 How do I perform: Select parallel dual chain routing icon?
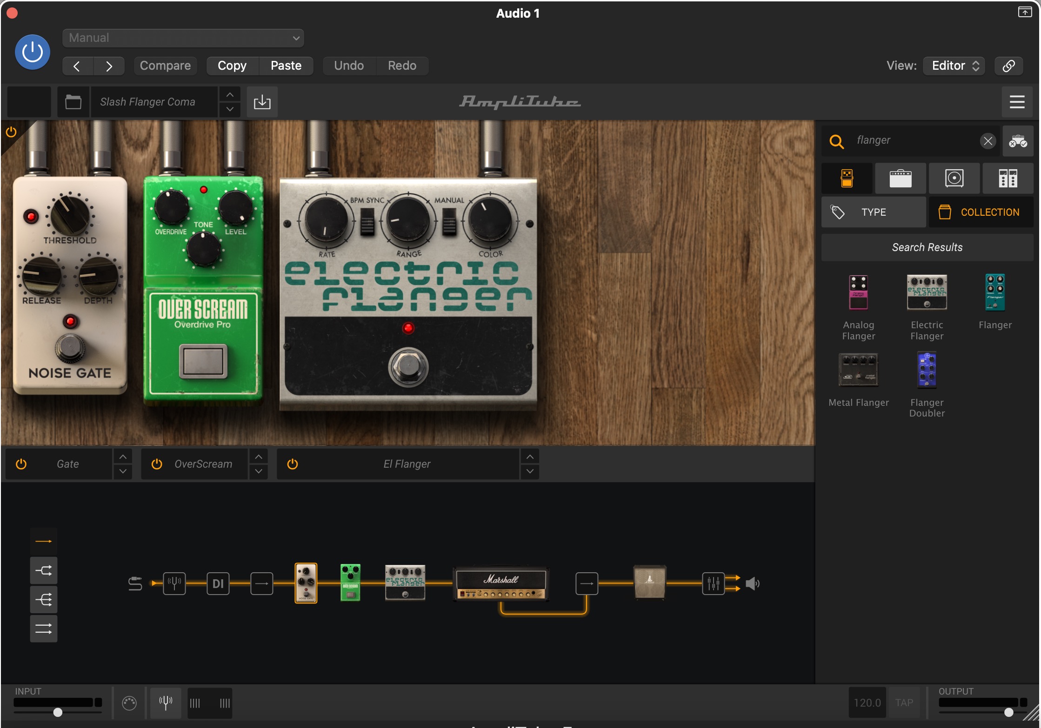point(44,629)
